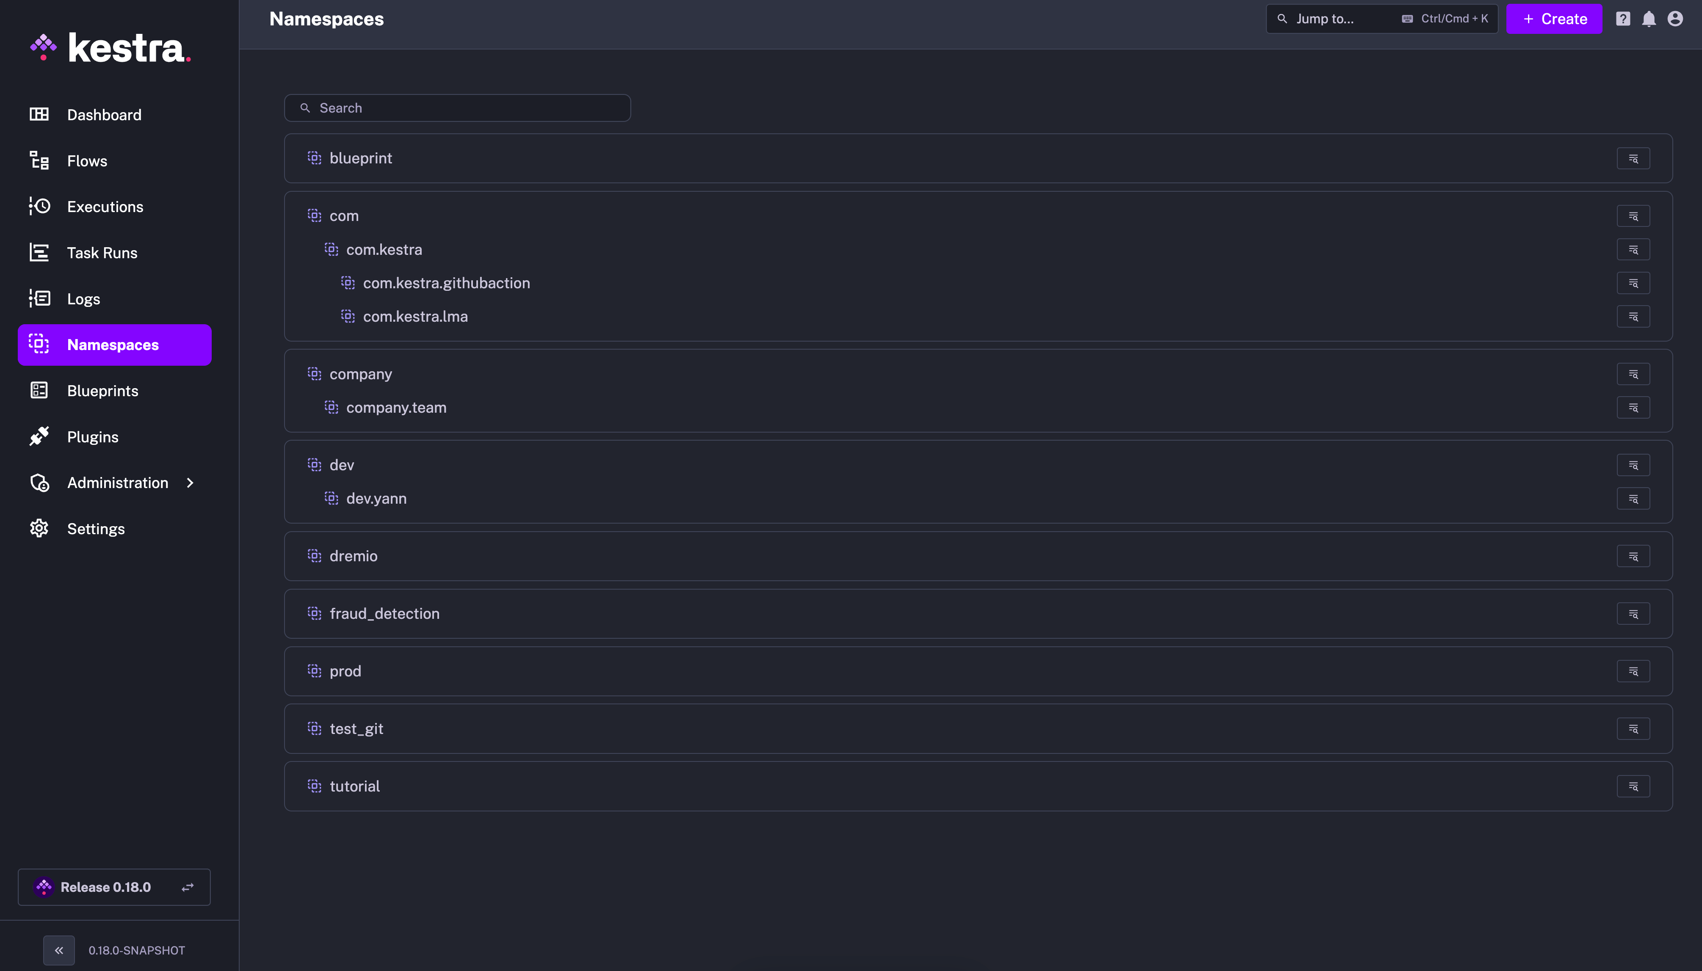Click the namespace icon beside dremio
The width and height of the screenshot is (1702, 971).
[x=314, y=555]
